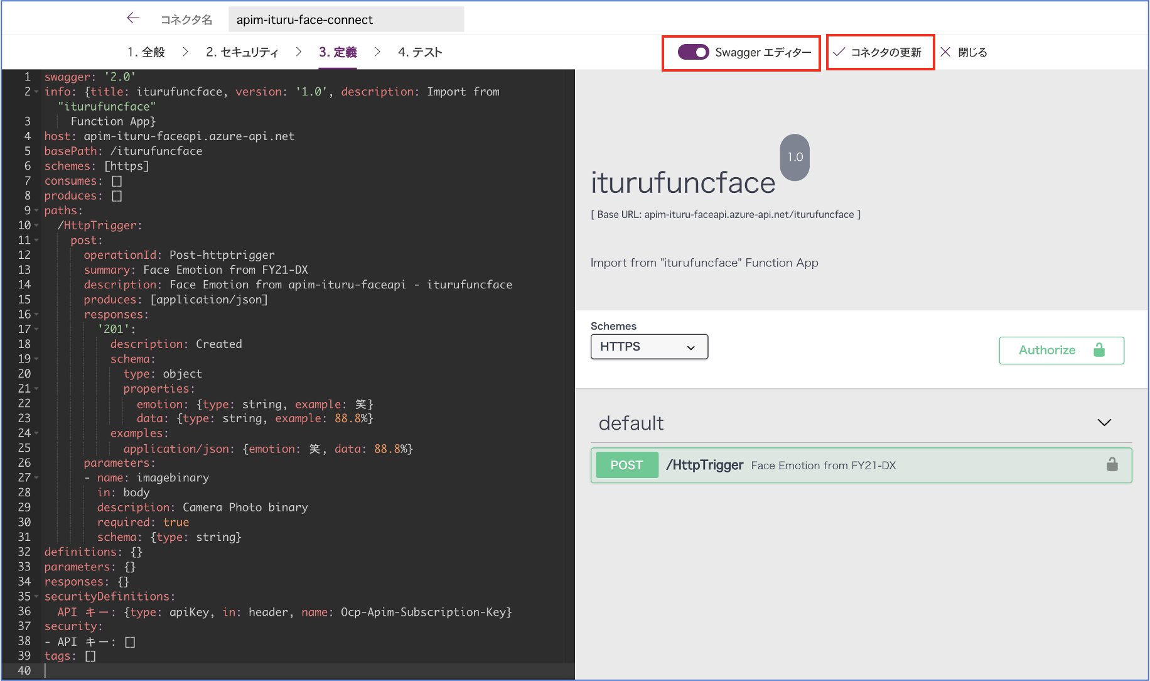Fold the paths block at line 9
The height and width of the screenshot is (681, 1150).
point(36,210)
